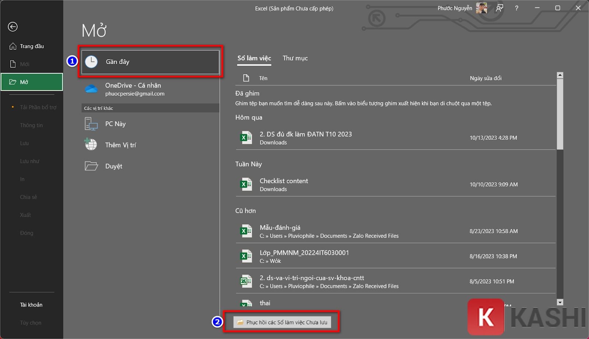Open 2. DS đủ đk làm ĐATN T10 2023
The height and width of the screenshot is (339, 589).
(396, 138)
